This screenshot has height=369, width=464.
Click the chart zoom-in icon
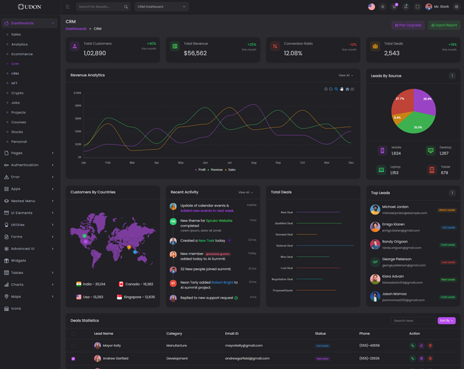pos(326,89)
